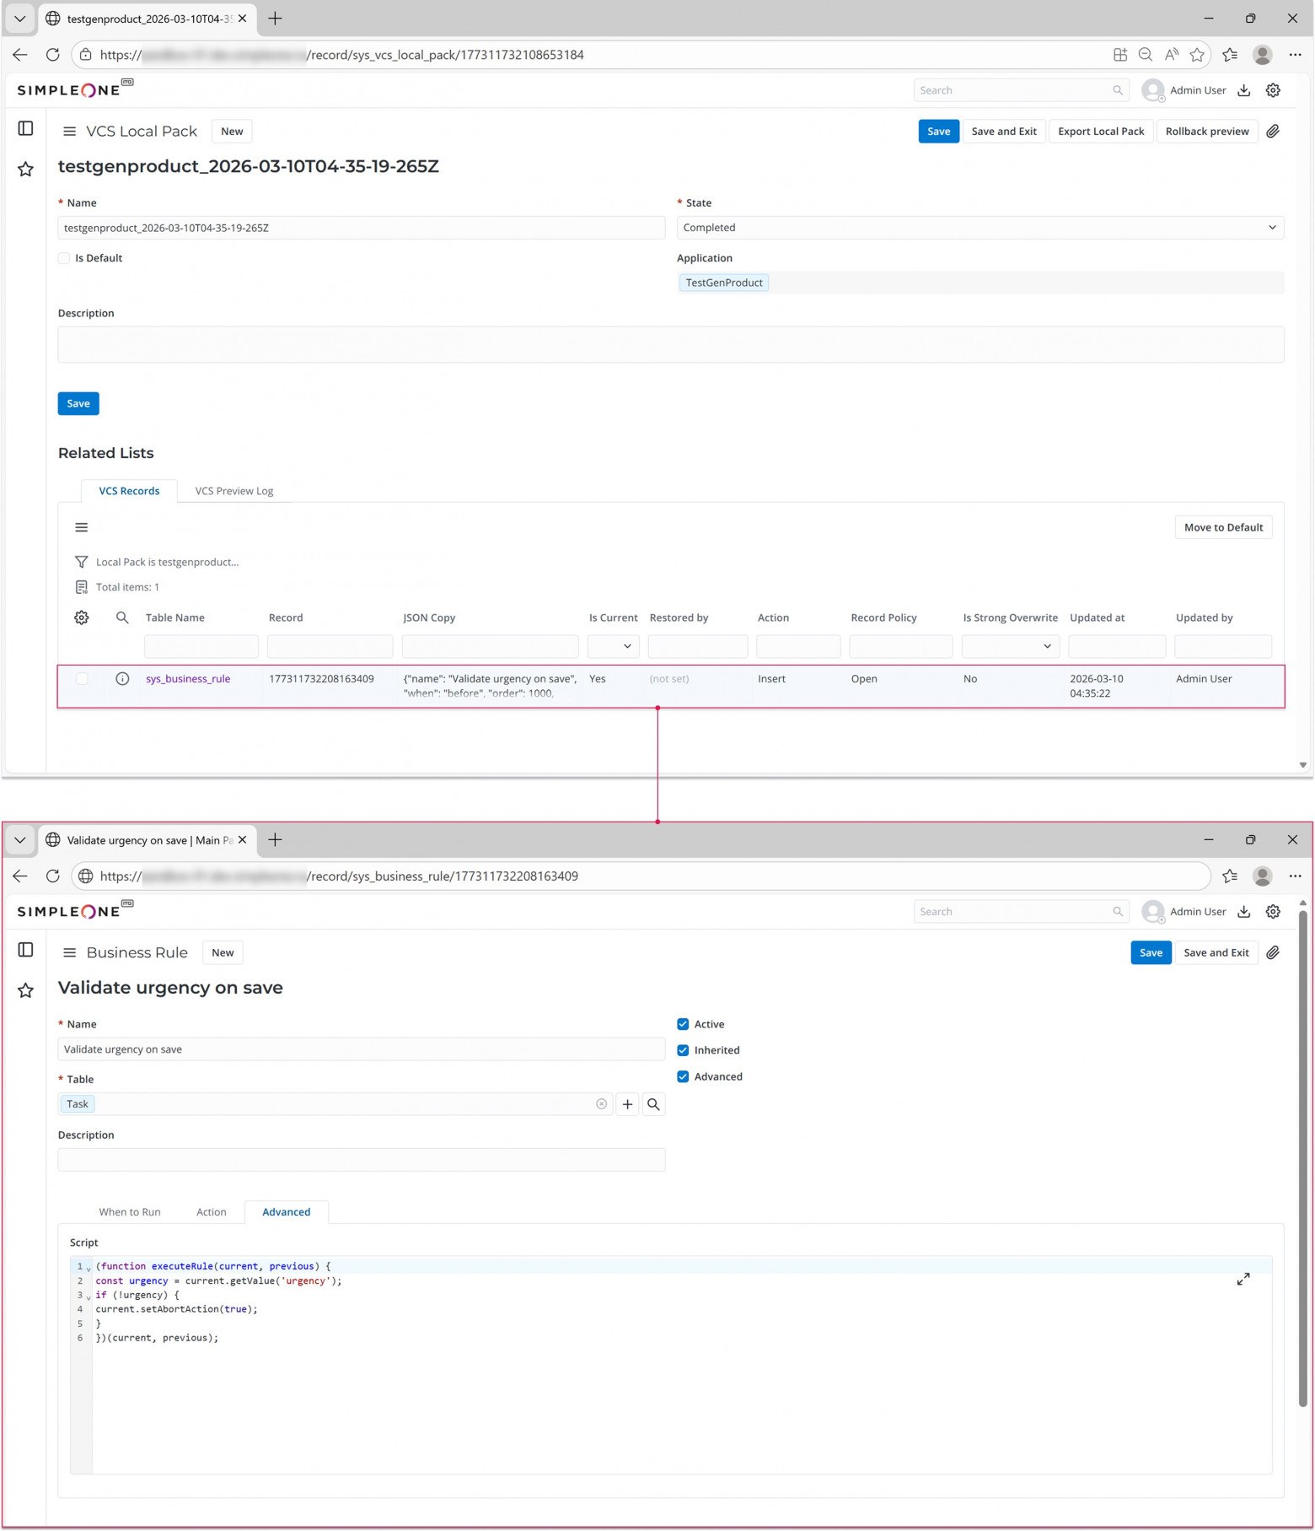This screenshot has width=1315, height=1531.
Task: Click the info icon on the sys_business_rule row
Action: (x=122, y=678)
